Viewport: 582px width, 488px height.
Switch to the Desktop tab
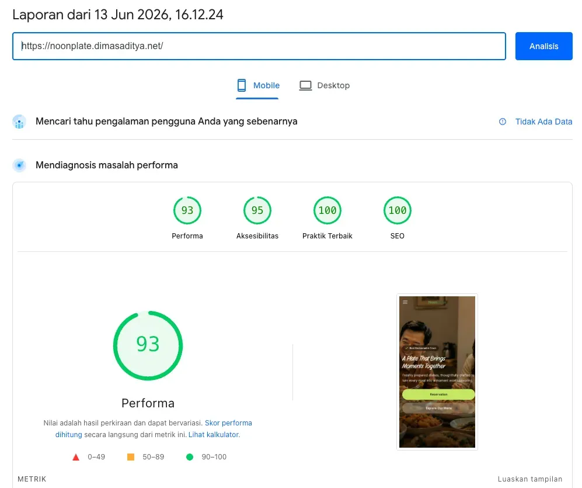point(325,85)
